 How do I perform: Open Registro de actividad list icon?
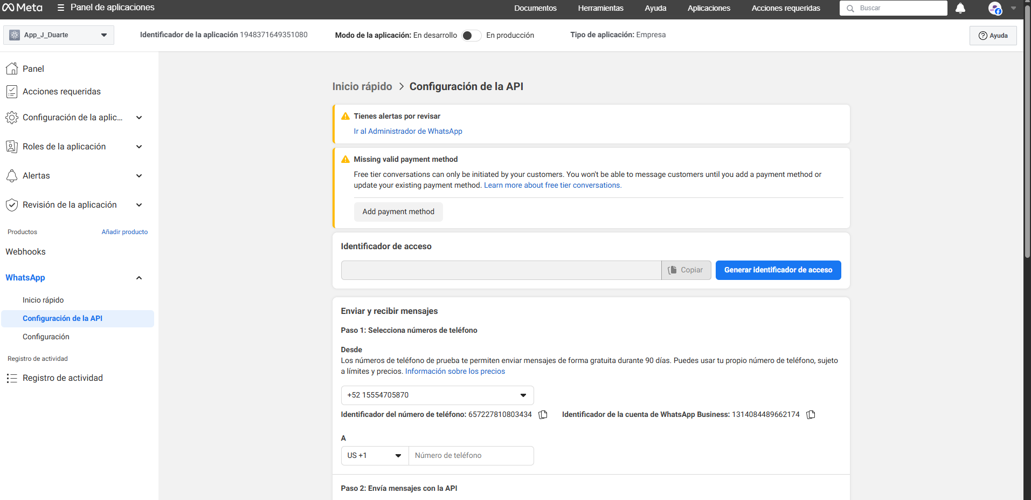click(12, 378)
